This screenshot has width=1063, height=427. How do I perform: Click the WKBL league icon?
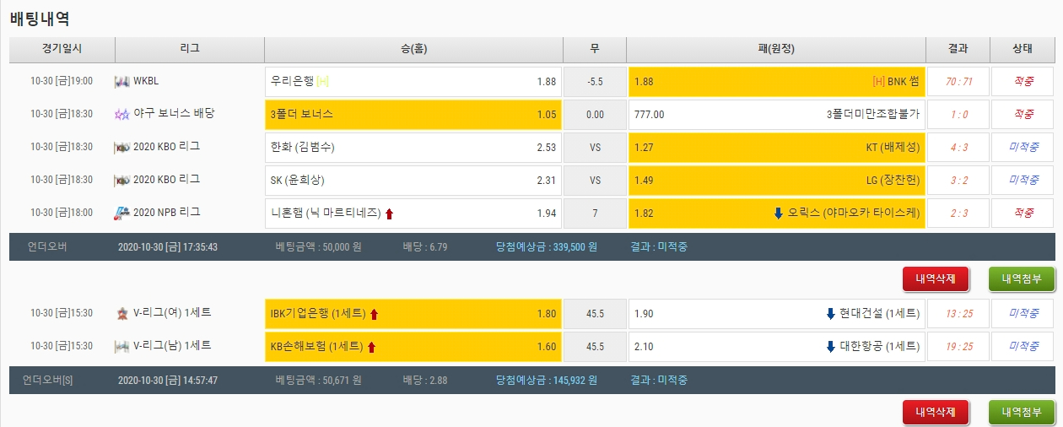(x=121, y=82)
